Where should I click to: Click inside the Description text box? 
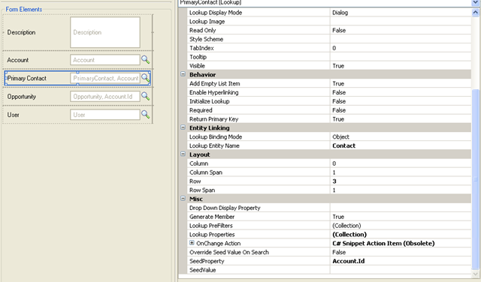click(x=105, y=32)
